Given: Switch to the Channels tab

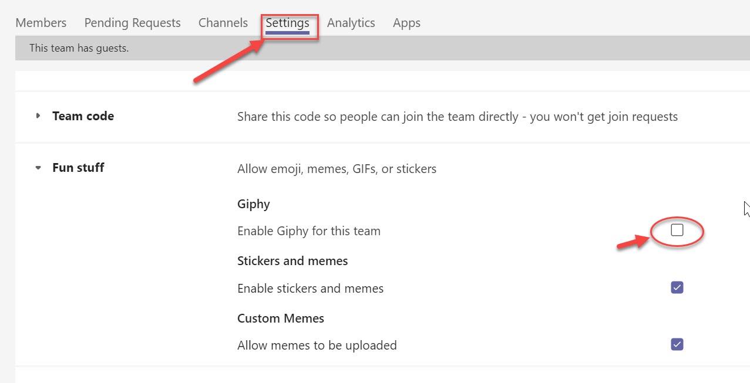Looking at the screenshot, I should tap(223, 22).
